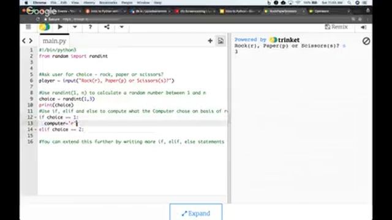Open the question mark help icon
This screenshot has height=220, width=392.
(x=90, y=27)
